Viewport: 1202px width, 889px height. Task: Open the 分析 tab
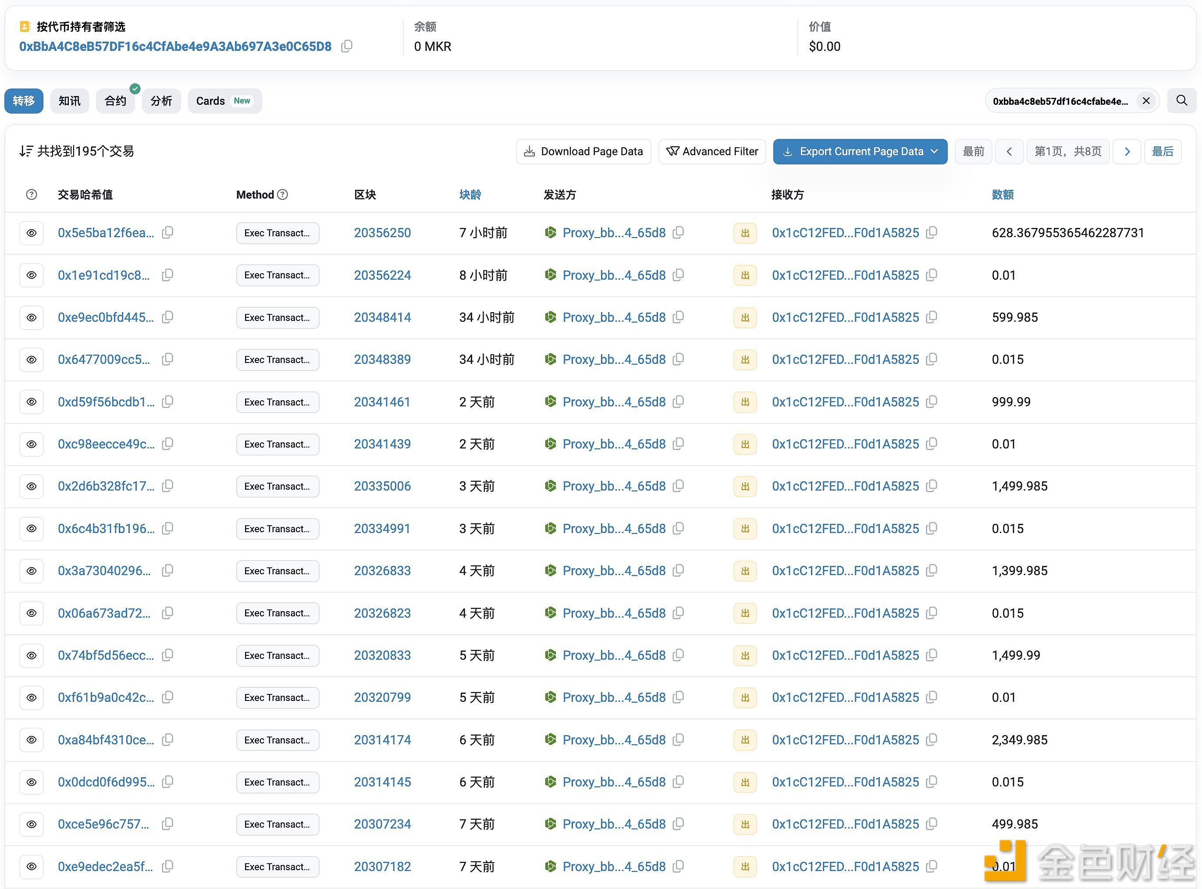pyautogui.click(x=161, y=101)
